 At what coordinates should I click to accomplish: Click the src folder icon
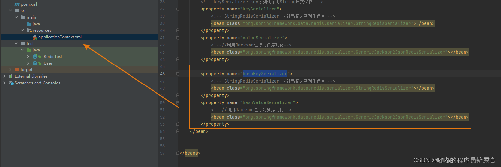point(17,11)
